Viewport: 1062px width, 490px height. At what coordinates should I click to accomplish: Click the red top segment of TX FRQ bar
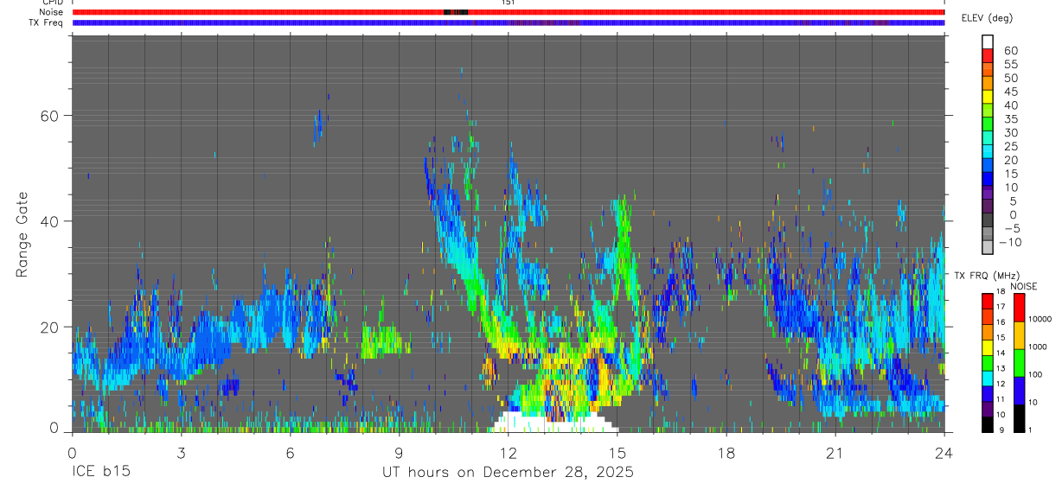tap(987, 301)
